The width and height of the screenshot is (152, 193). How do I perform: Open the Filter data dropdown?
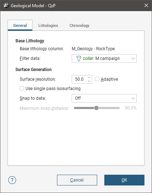(104, 58)
